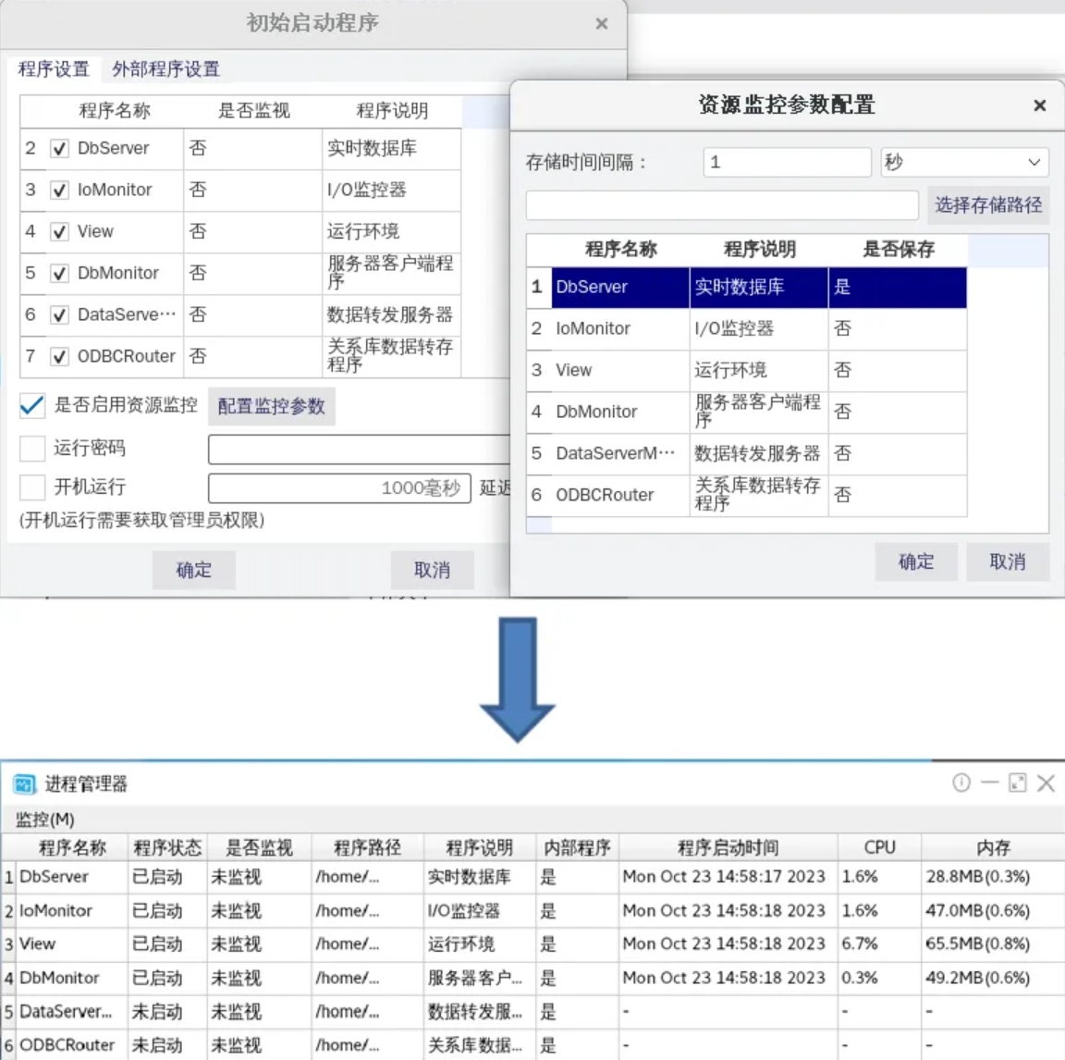1065x1060 pixels.
Task: Click the 存储时间间隔 input field
Action: 786,163
